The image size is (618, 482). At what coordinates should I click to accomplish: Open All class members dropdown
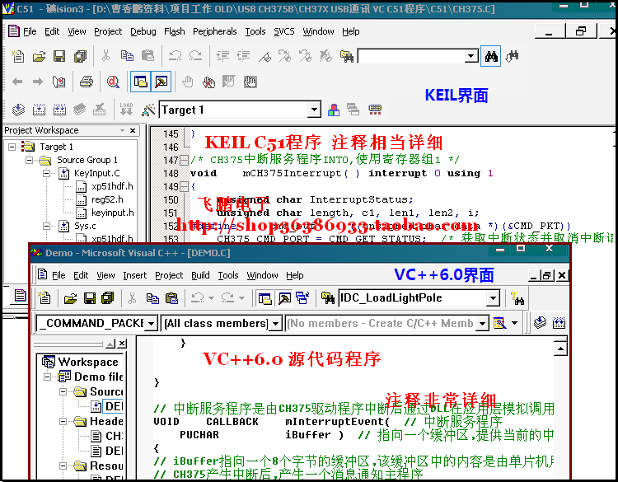[x=276, y=324]
